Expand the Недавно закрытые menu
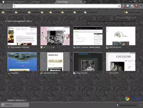 [x=17, y=100]
